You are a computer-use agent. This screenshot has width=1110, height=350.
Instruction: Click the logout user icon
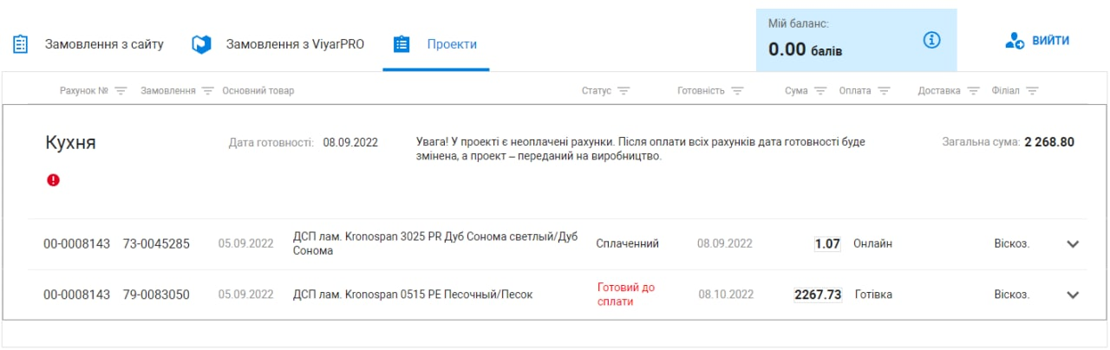1014,41
